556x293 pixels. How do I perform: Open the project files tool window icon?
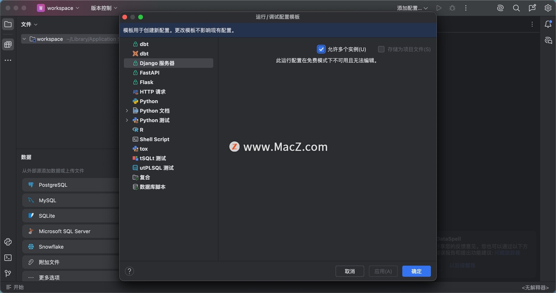coord(8,24)
